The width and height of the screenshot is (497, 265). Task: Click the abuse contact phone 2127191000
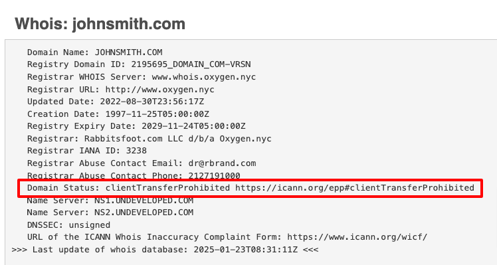click(214, 175)
